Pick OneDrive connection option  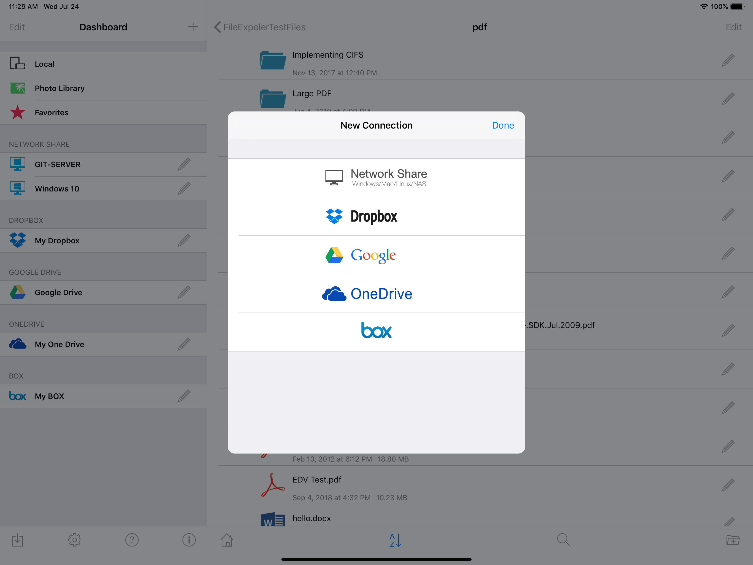click(376, 294)
